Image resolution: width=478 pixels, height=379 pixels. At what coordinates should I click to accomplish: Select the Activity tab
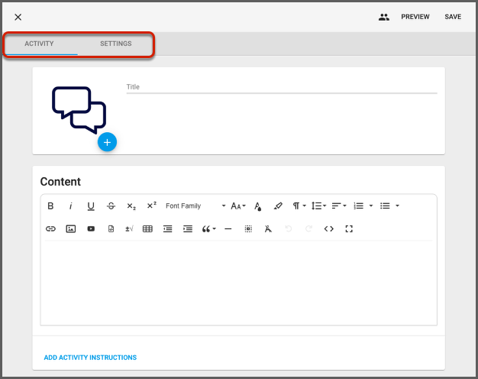(39, 44)
